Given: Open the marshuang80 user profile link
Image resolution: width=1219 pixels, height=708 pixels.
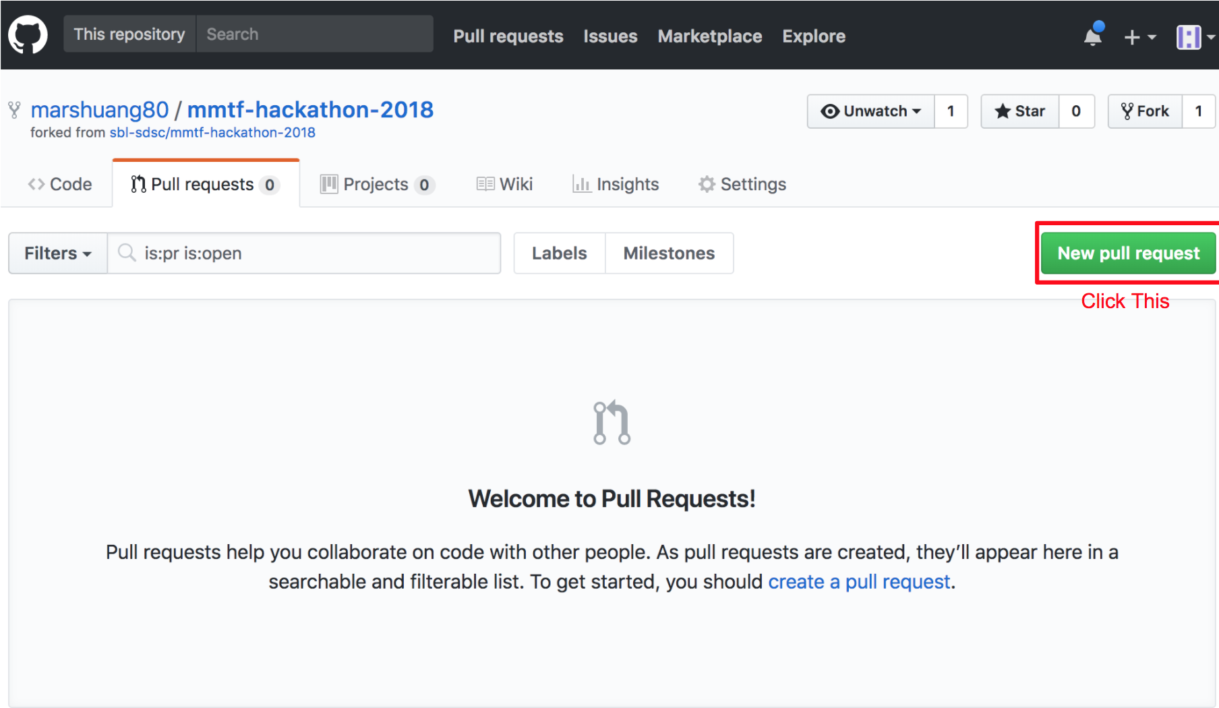Looking at the screenshot, I should [x=100, y=109].
